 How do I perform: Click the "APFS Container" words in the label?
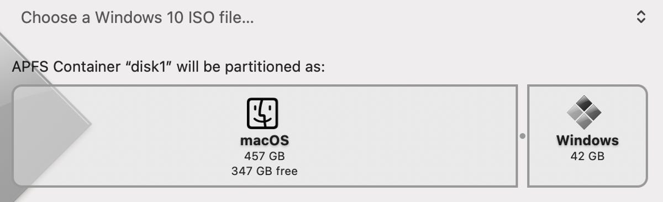click(66, 68)
